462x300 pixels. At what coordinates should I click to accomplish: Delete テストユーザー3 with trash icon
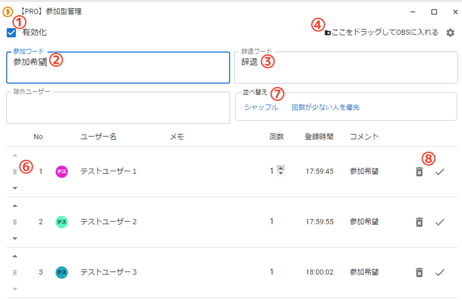click(x=419, y=273)
